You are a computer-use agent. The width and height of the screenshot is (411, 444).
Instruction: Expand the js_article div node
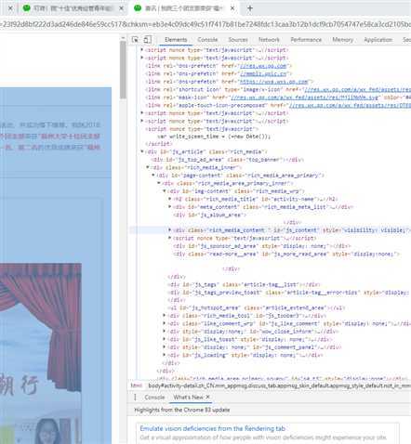pos(142,151)
